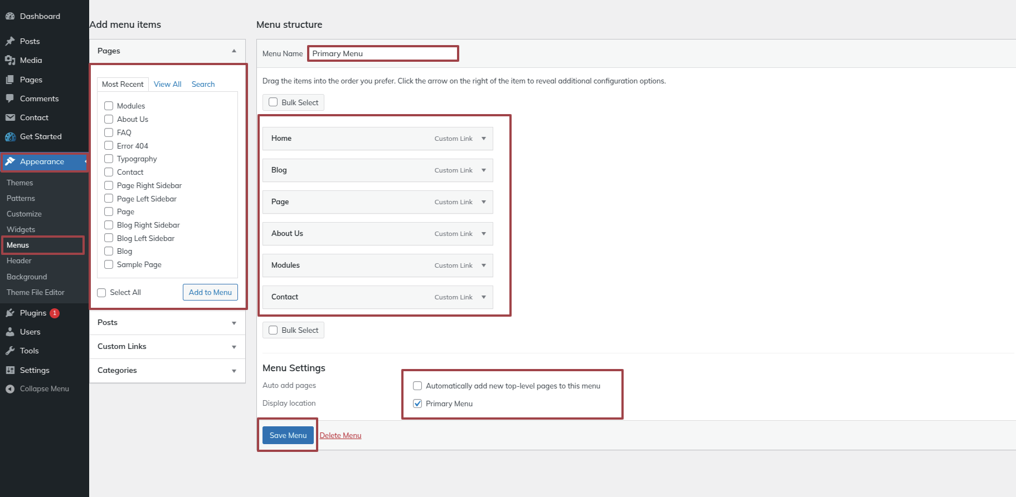Enable automatically add new top-level pages
Image resolution: width=1016 pixels, height=497 pixels.
click(x=417, y=386)
